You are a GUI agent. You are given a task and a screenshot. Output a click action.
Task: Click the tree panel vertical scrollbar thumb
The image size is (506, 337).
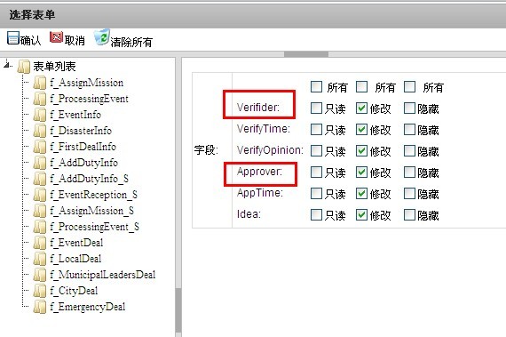click(x=178, y=311)
